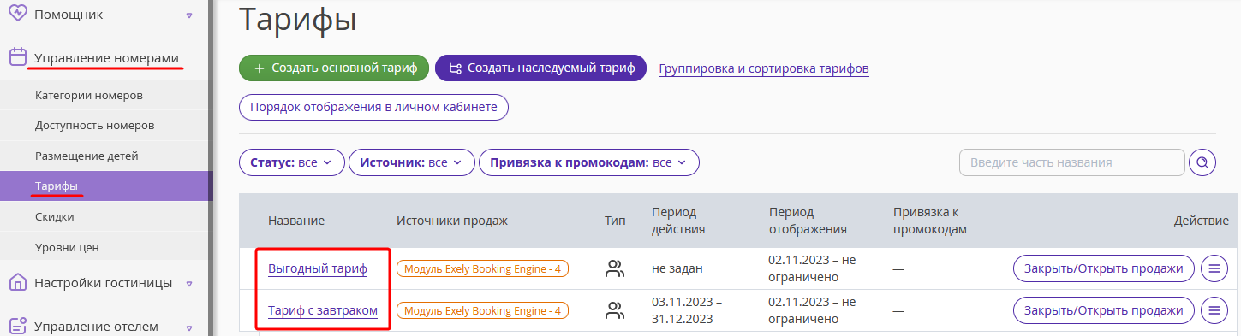
Task: Expand the Помощник menu arrow
Action: coord(188,15)
